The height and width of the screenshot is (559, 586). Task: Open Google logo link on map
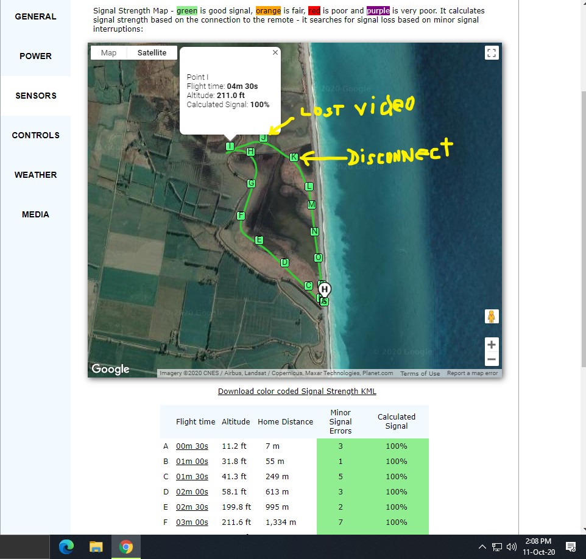click(x=110, y=369)
